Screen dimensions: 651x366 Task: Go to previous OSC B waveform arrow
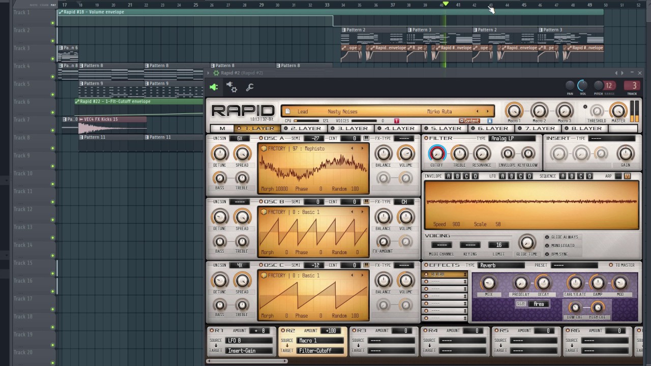(352, 212)
